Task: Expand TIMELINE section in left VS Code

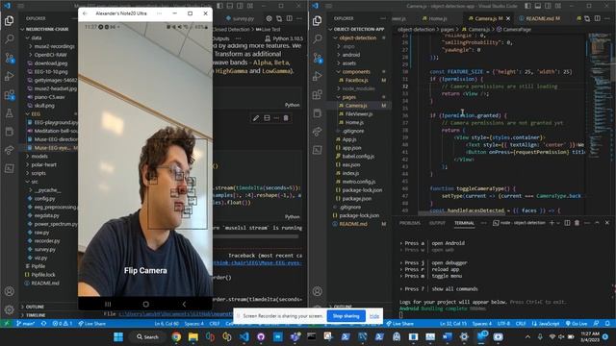Action: coord(35,315)
